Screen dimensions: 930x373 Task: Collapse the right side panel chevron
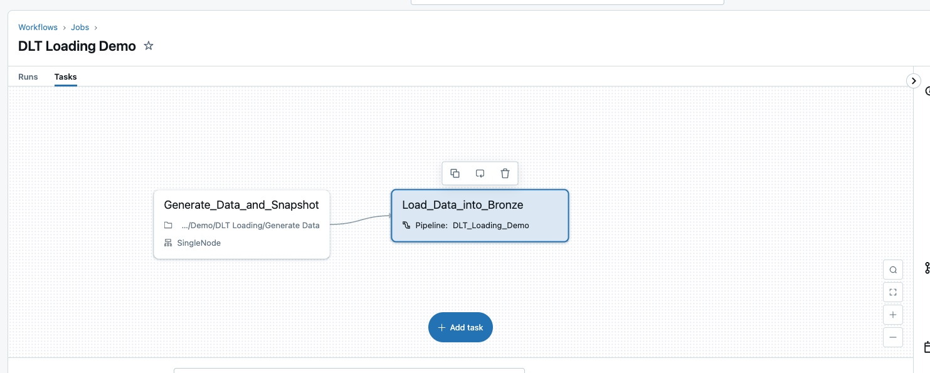[914, 81]
